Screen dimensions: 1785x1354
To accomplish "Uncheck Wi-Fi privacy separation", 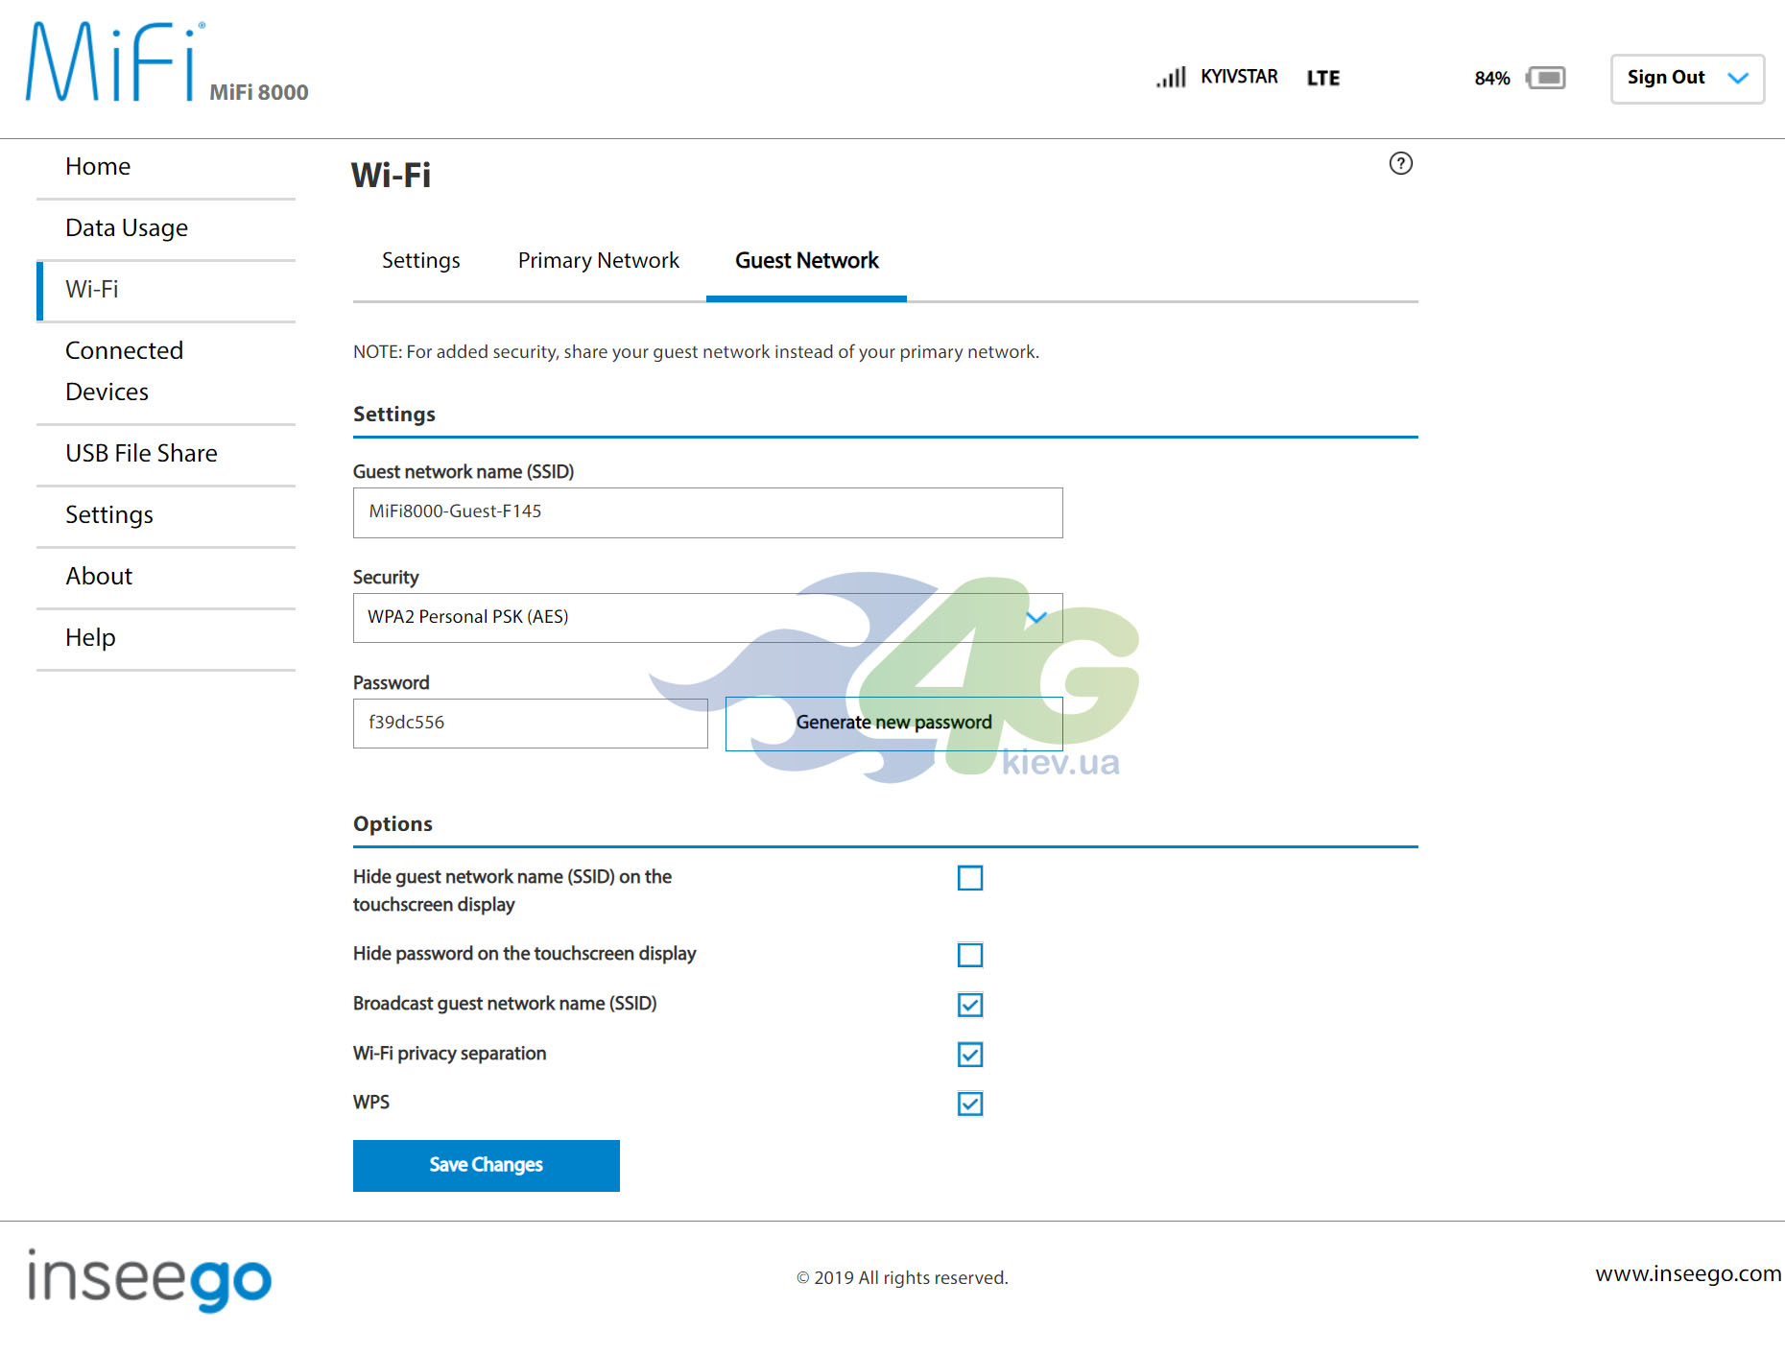I will [x=970, y=1055].
